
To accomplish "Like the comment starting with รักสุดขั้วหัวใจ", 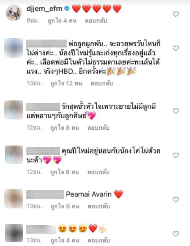I will 176,111.
